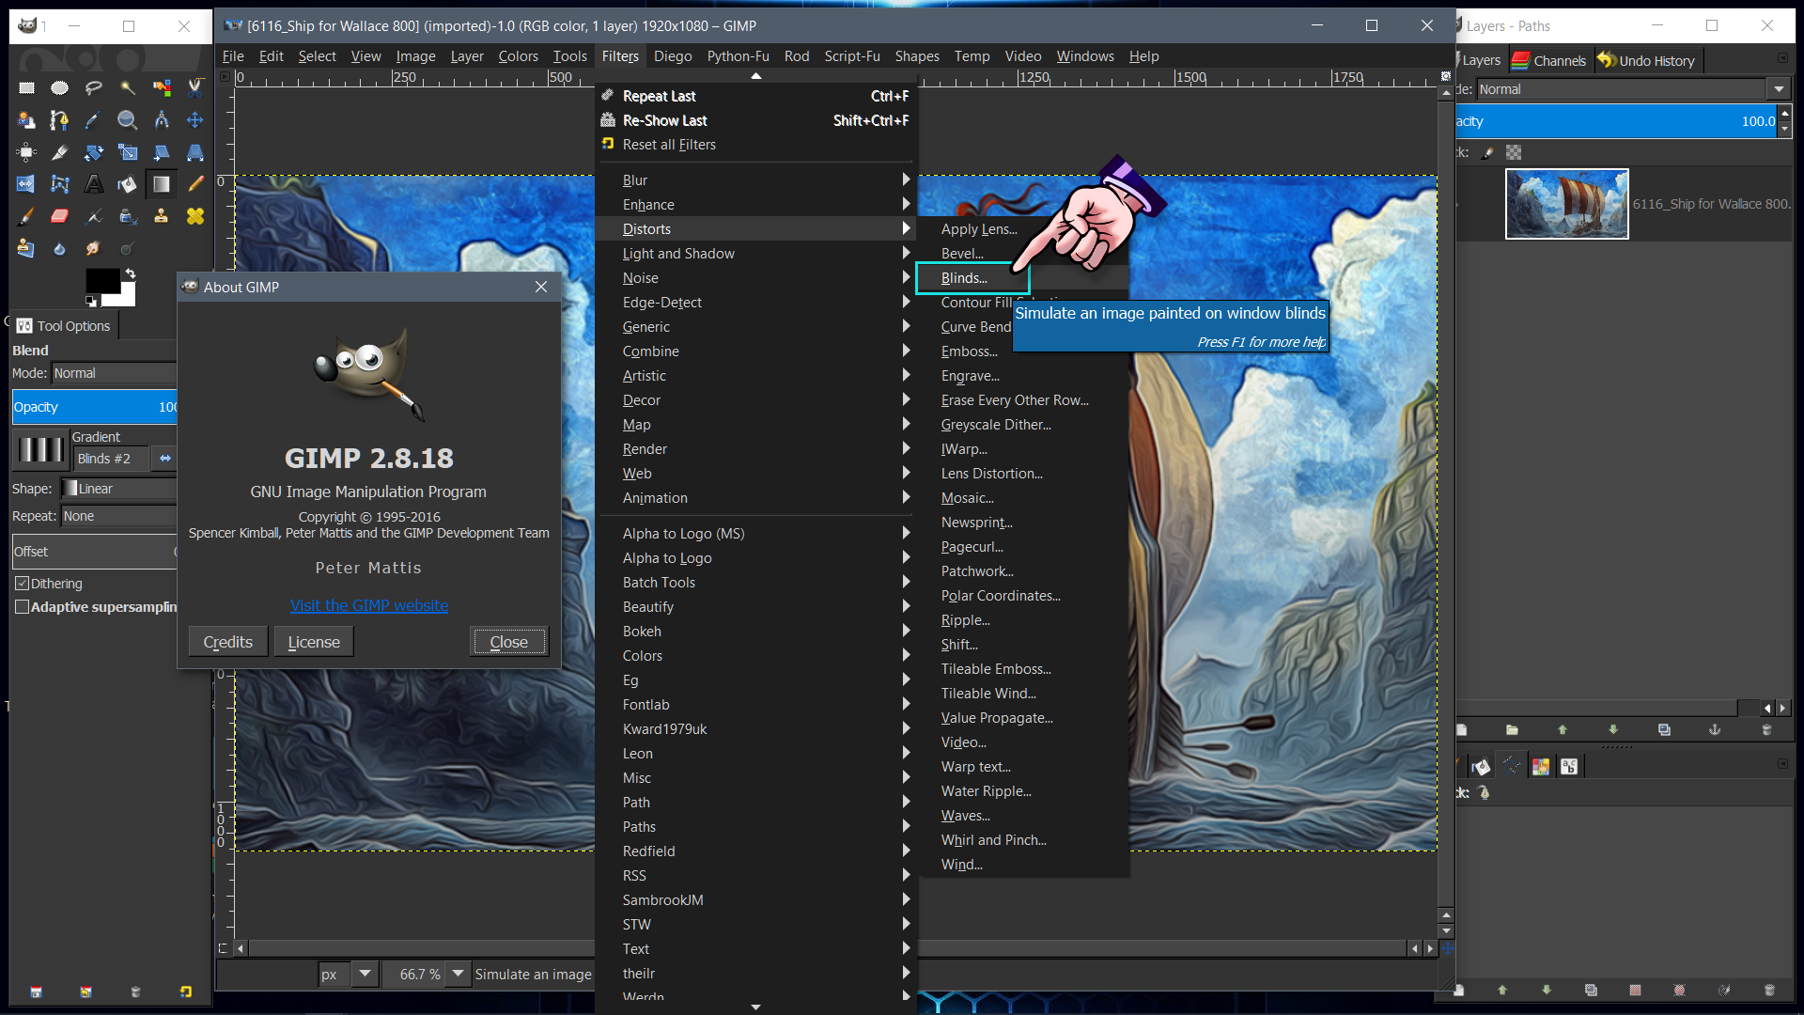Screen dimensions: 1804x1015
Task: Click the License button in About GIMP
Action: click(314, 642)
